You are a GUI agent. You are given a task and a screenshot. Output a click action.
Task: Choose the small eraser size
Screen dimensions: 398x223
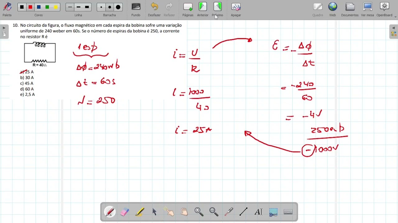pos(101,7)
